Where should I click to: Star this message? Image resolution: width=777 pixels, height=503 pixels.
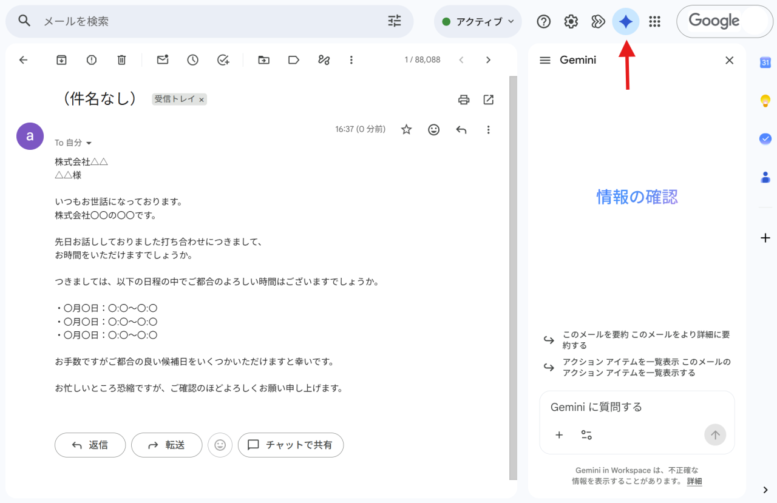tap(407, 129)
